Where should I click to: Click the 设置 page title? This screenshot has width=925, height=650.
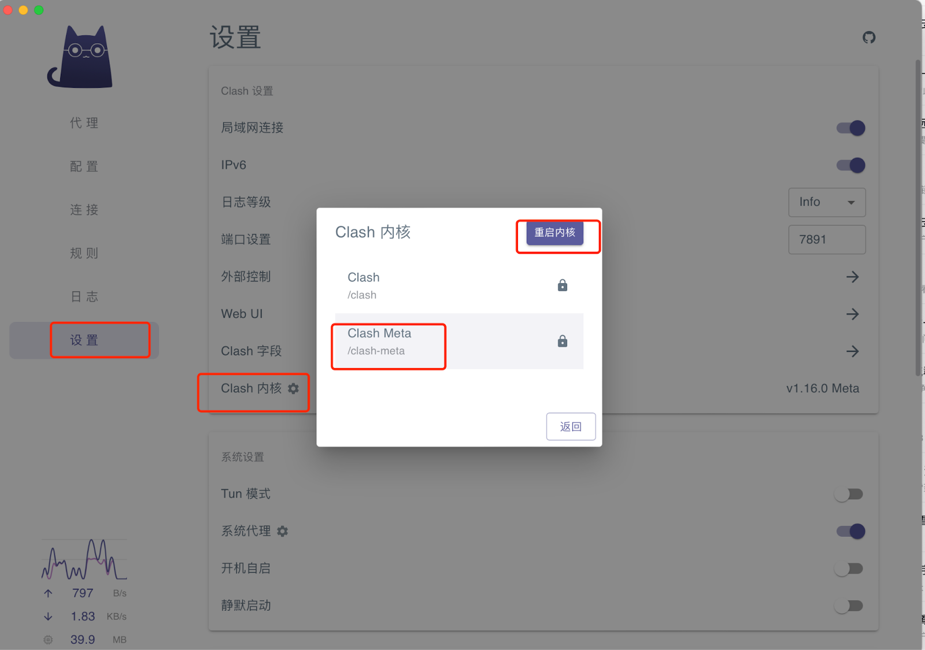[235, 38]
